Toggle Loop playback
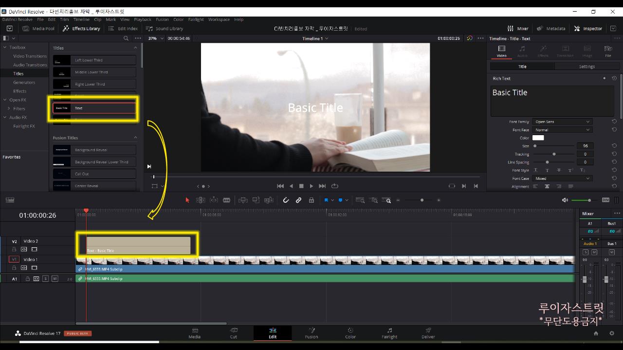This screenshot has width=623, height=350. pos(335,186)
